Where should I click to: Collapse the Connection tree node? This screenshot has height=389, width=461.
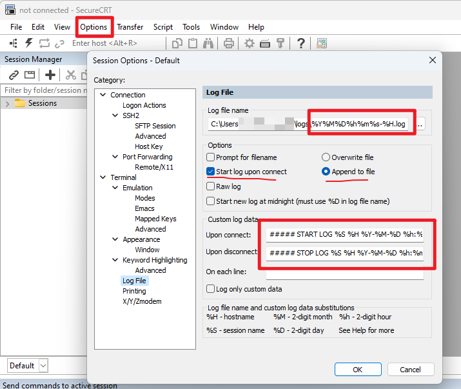[x=103, y=95]
